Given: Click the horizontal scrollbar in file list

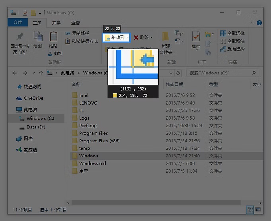Looking at the screenshot, I should click(155, 203).
